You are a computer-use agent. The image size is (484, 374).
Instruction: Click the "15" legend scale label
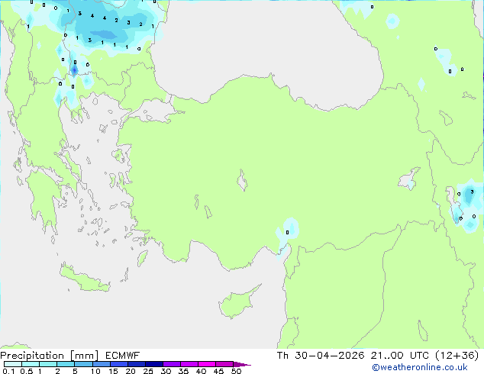113,371
